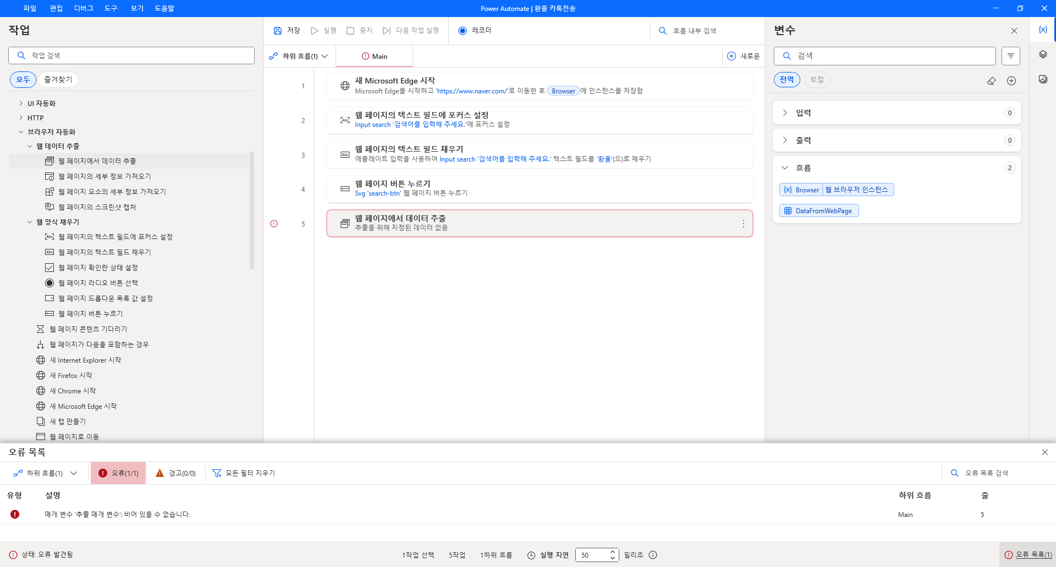1056x567 pixels.
Task: Open the 도움말 menu
Action: click(x=164, y=8)
